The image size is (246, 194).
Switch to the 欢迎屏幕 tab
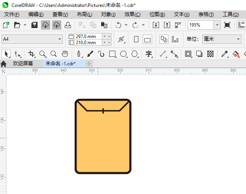[23, 63]
